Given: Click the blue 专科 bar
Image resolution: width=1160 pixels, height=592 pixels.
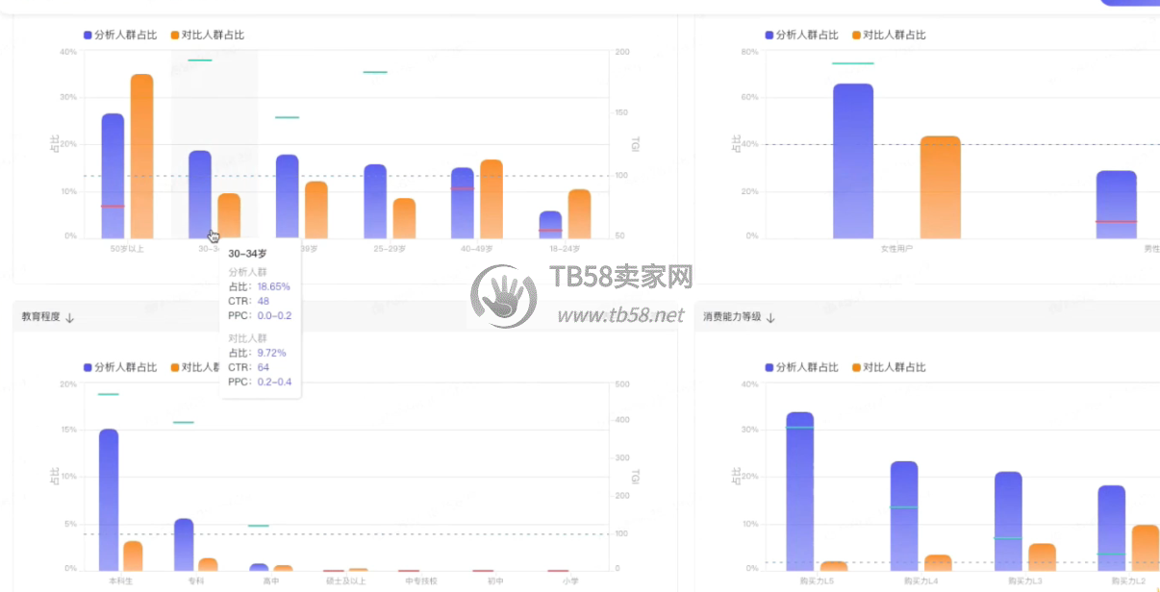Looking at the screenshot, I should (184, 544).
